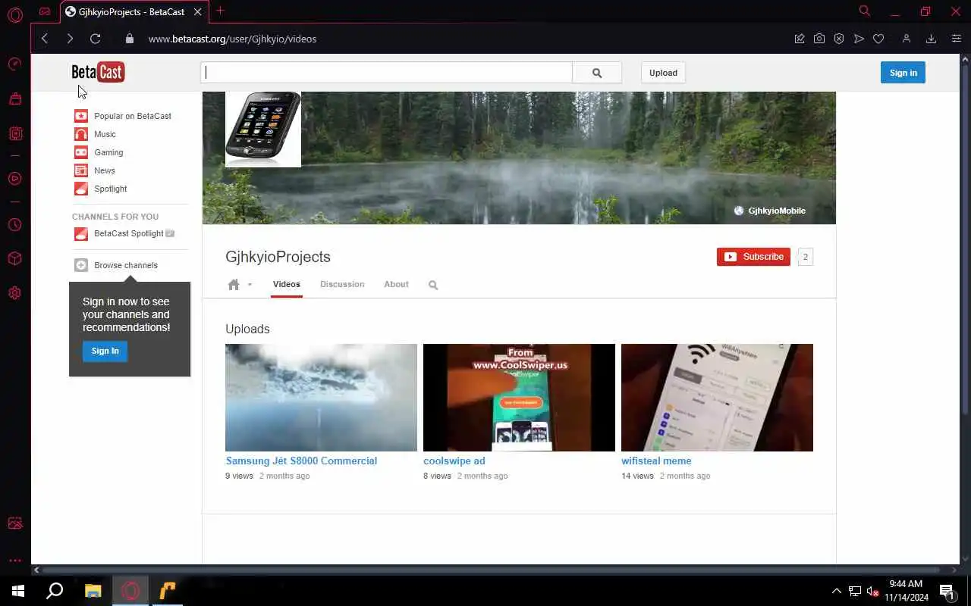Open Opera main menu logo
The height and width of the screenshot is (606, 971).
pos(14,15)
